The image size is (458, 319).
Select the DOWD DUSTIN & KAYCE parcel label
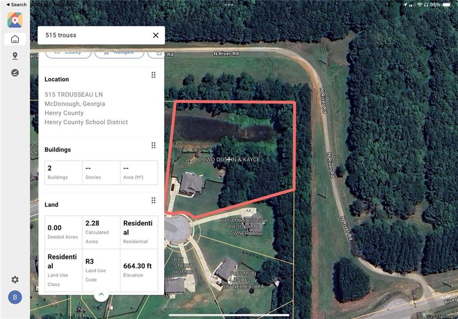click(x=229, y=159)
